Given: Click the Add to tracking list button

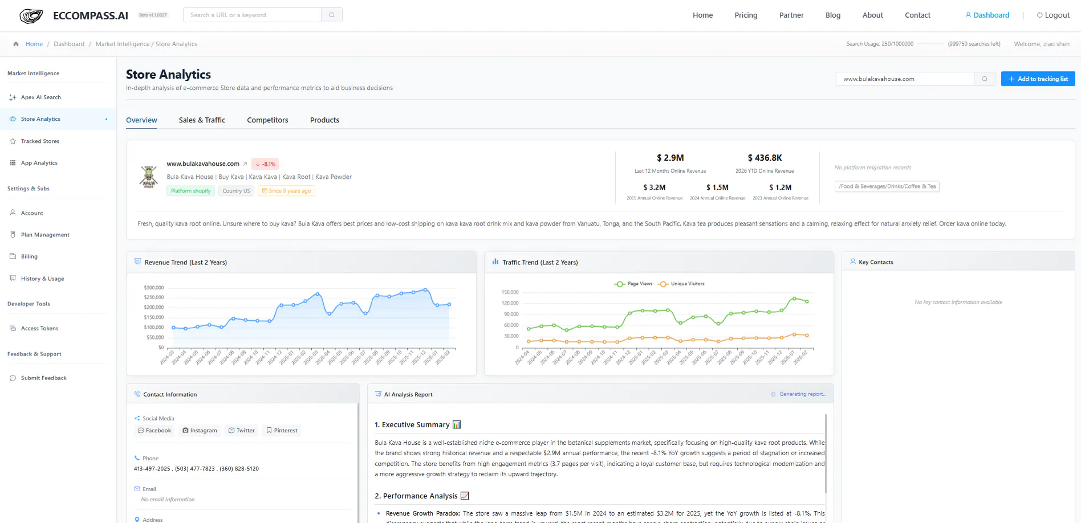Looking at the screenshot, I should [1038, 79].
